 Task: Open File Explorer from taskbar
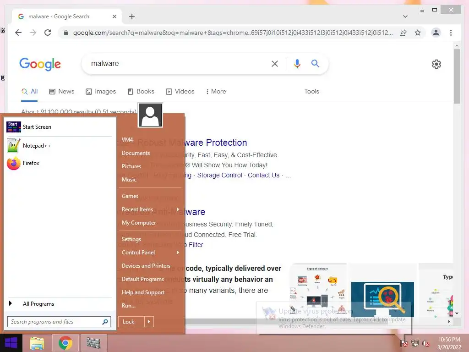37,343
